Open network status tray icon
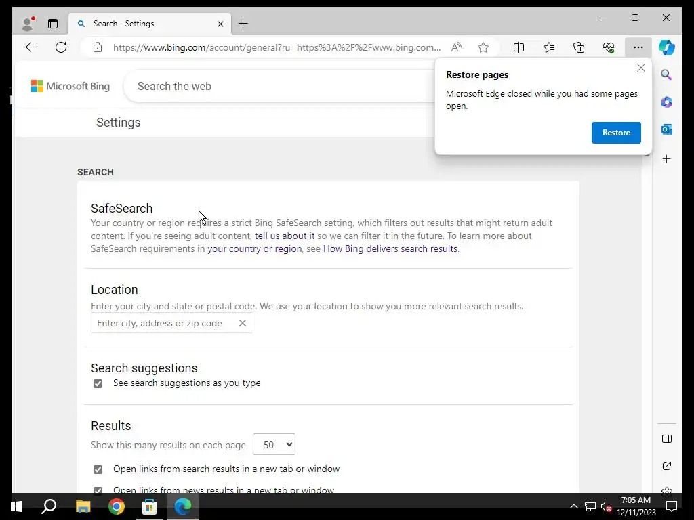 click(x=590, y=506)
